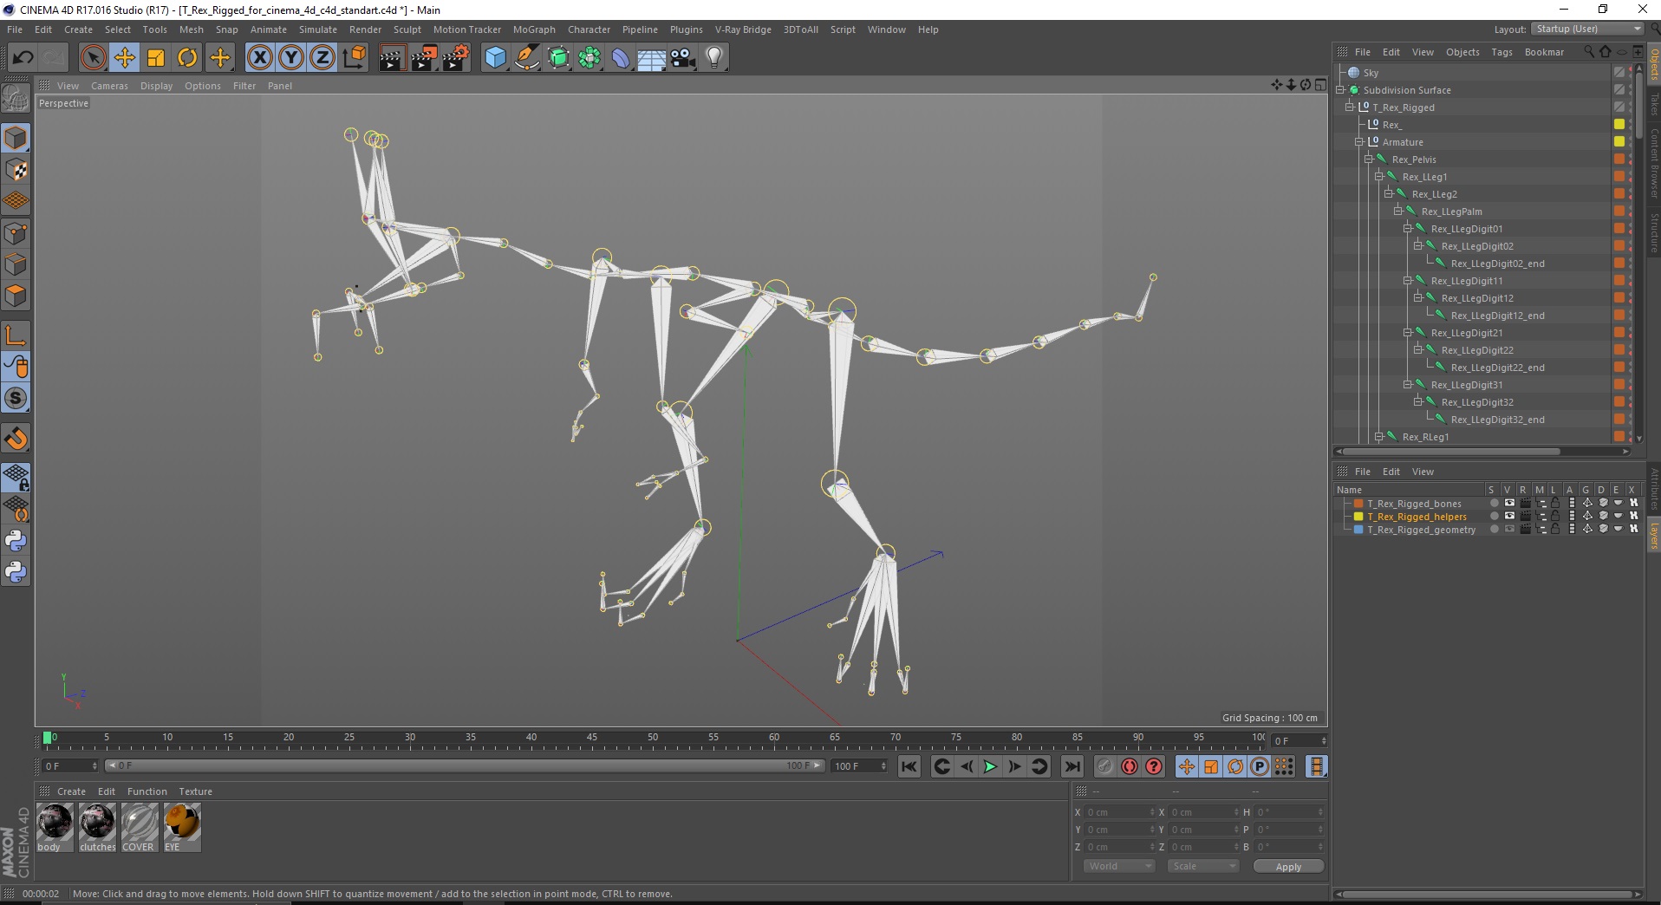Switch to Texture mode checkered icon
Image resolution: width=1661 pixels, height=905 pixels.
(16, 170)
